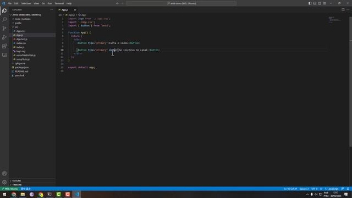Click the Go Forward arrow in title bar
This screenshot has width=352, height=198.
pyautogui.click(x=123, y=3)
